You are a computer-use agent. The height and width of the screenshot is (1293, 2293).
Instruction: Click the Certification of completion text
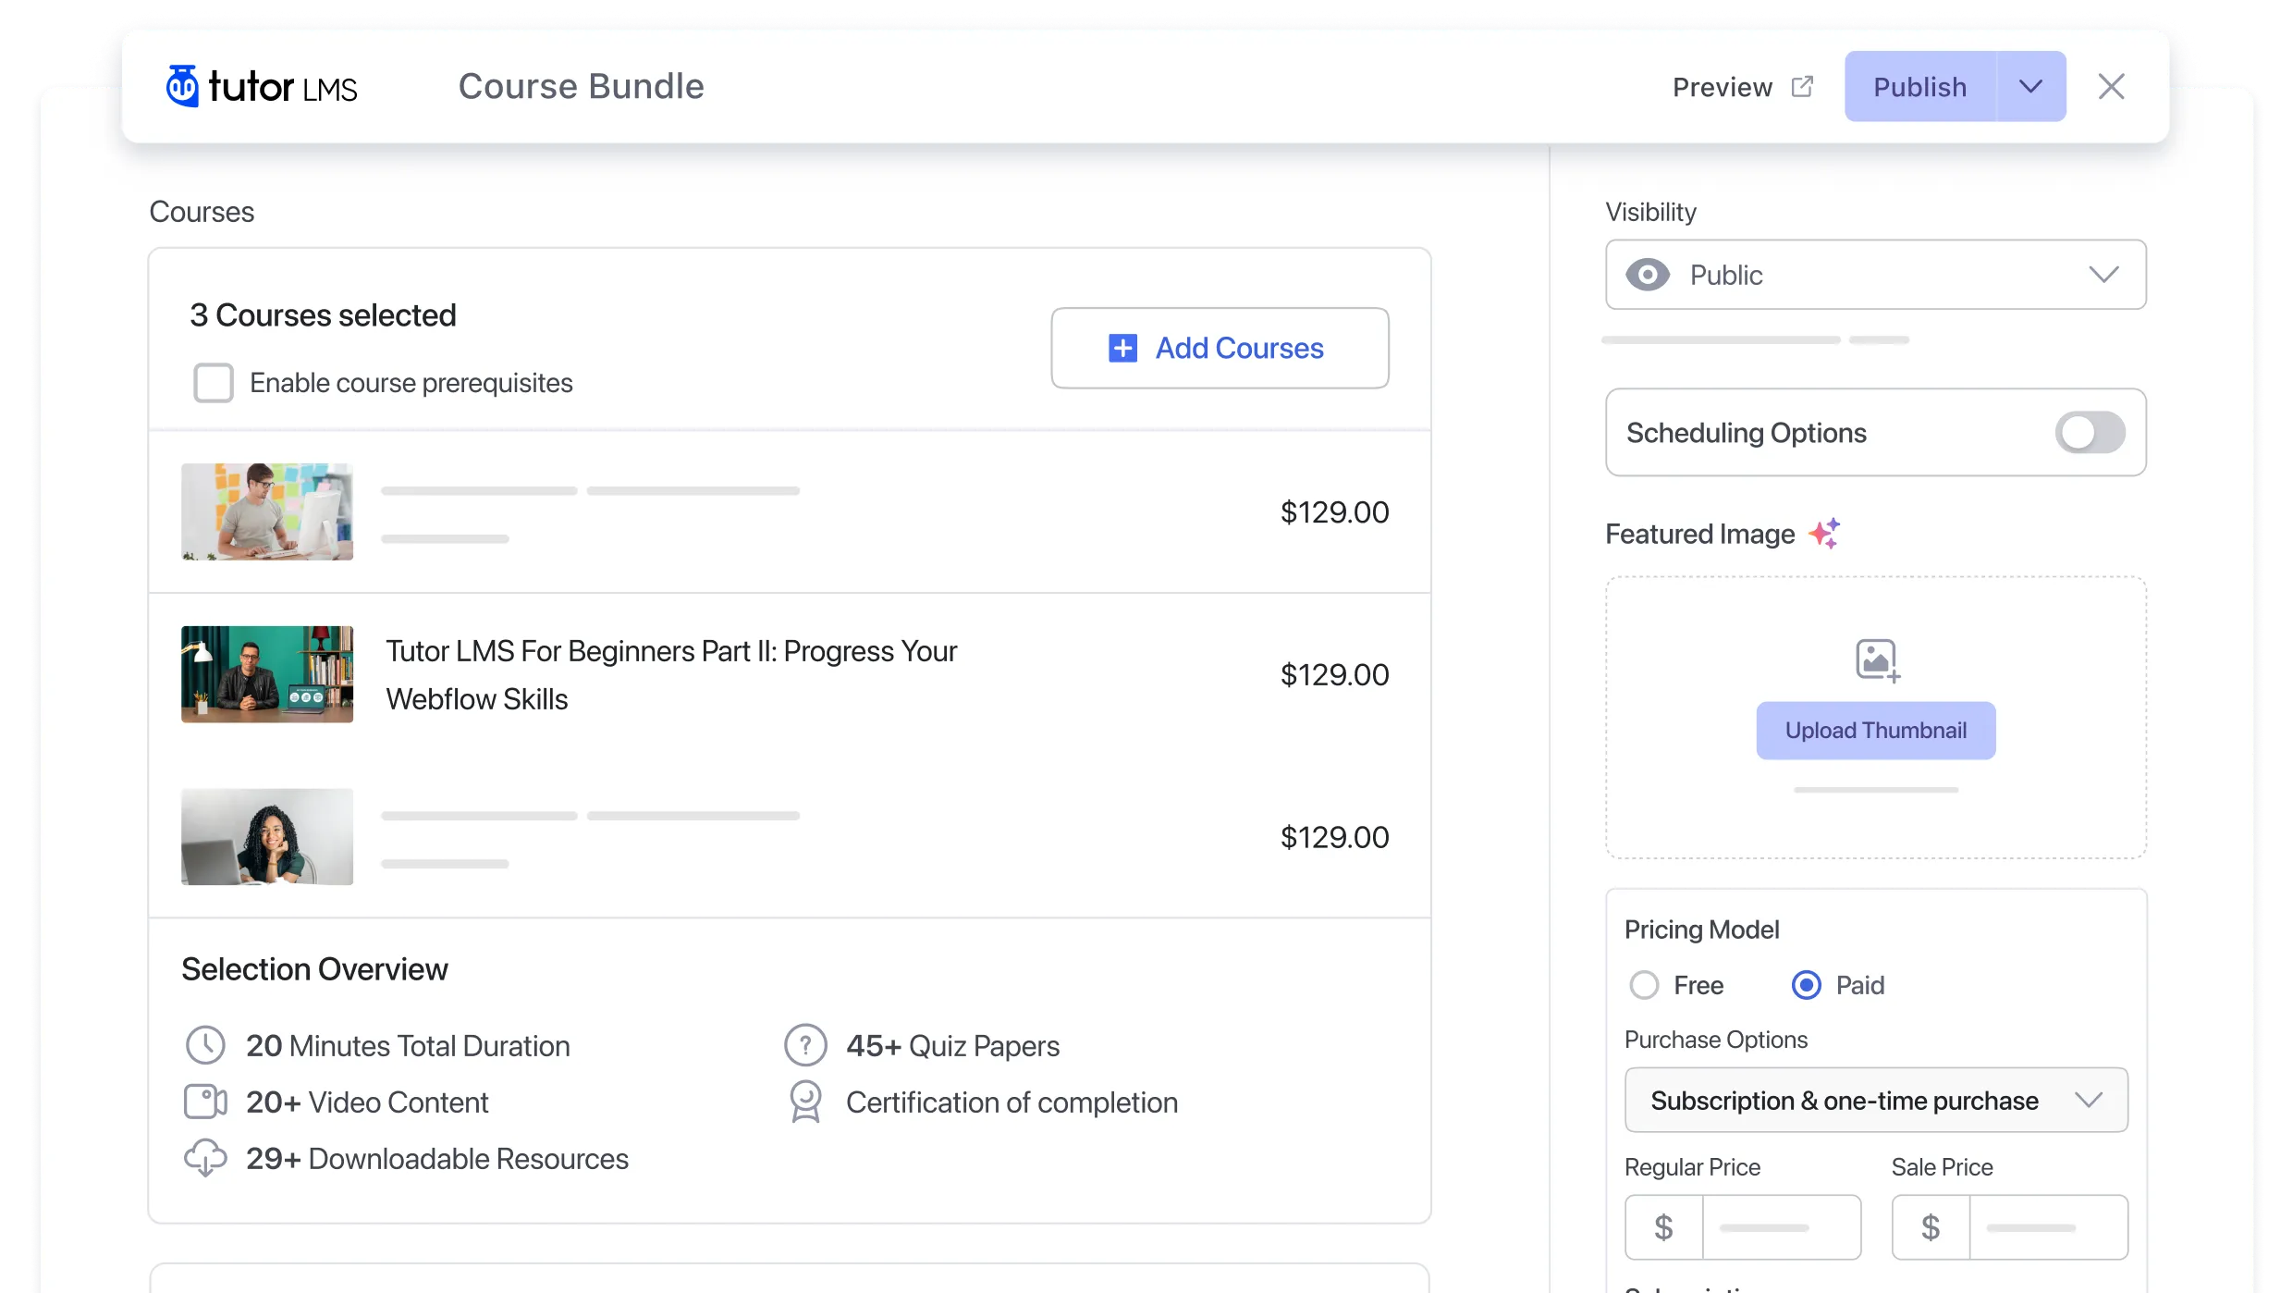click(x=1012, y=1102)
